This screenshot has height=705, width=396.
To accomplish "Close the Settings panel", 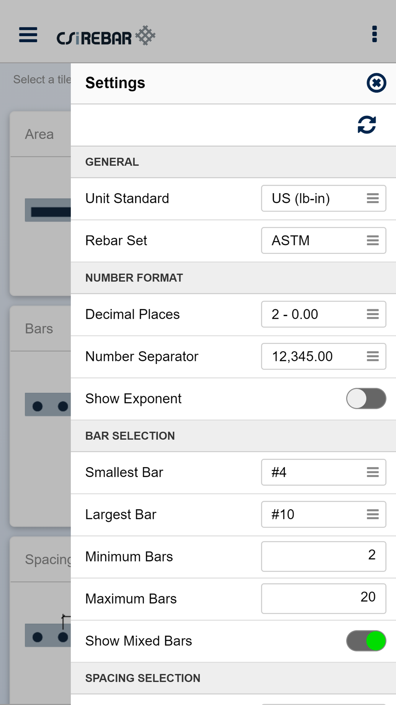I will coord(376,83).
